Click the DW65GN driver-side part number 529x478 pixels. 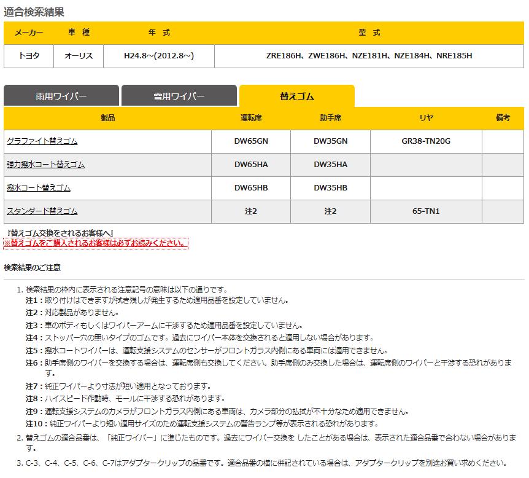[x=251, y=141]
